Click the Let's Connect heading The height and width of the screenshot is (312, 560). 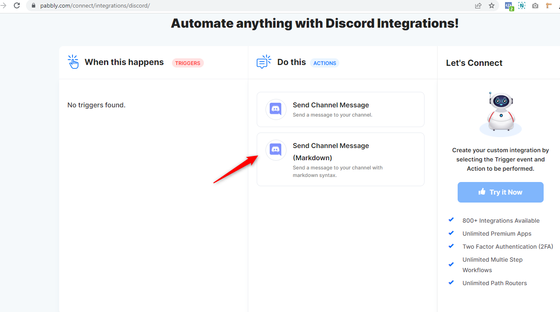[x=474, y=63]
